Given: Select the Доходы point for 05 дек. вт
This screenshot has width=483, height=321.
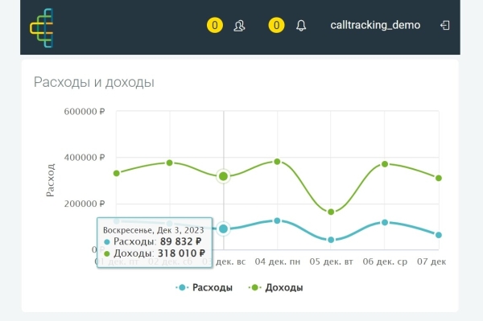Looking at the screenshot, I should pyautogui.click(x=331, y=212).
